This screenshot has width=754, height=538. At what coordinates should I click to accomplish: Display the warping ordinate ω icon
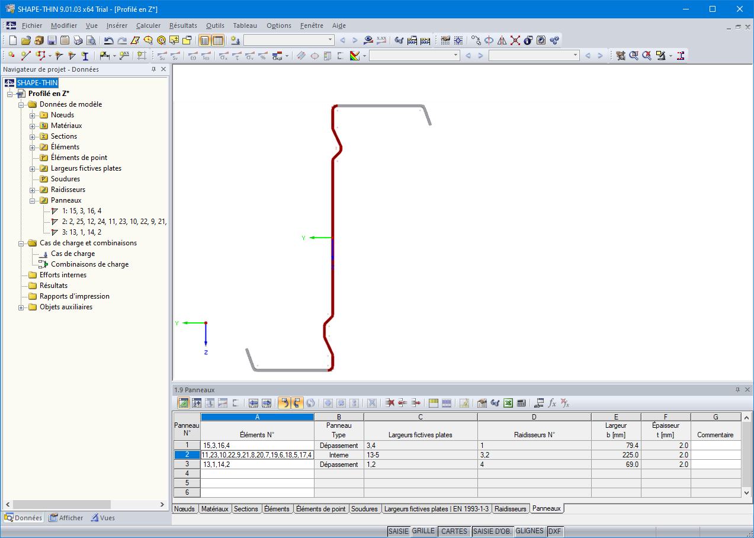coord(192,56)
